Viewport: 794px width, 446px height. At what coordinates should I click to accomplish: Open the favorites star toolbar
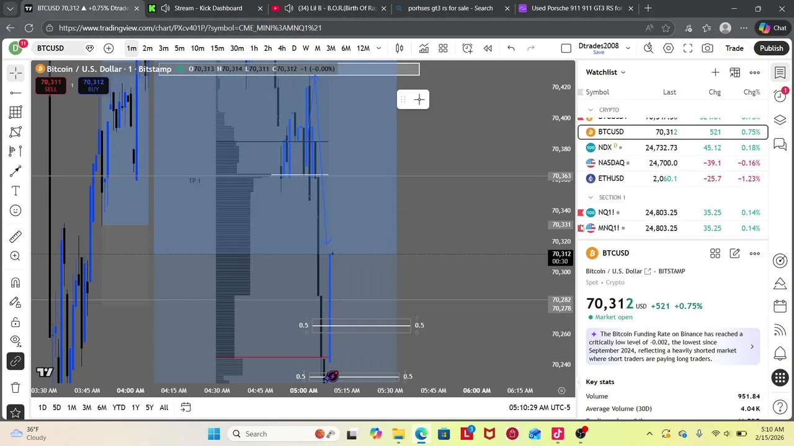[x=16, y=413]
